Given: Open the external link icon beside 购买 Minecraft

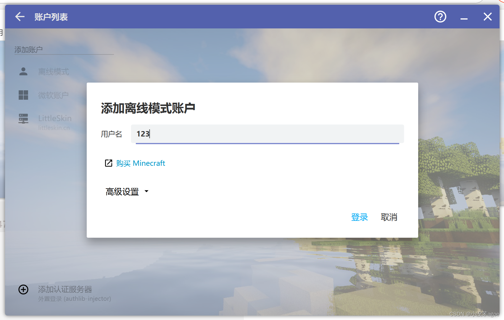Looking at the screenshot, I should tap(109, 163).
